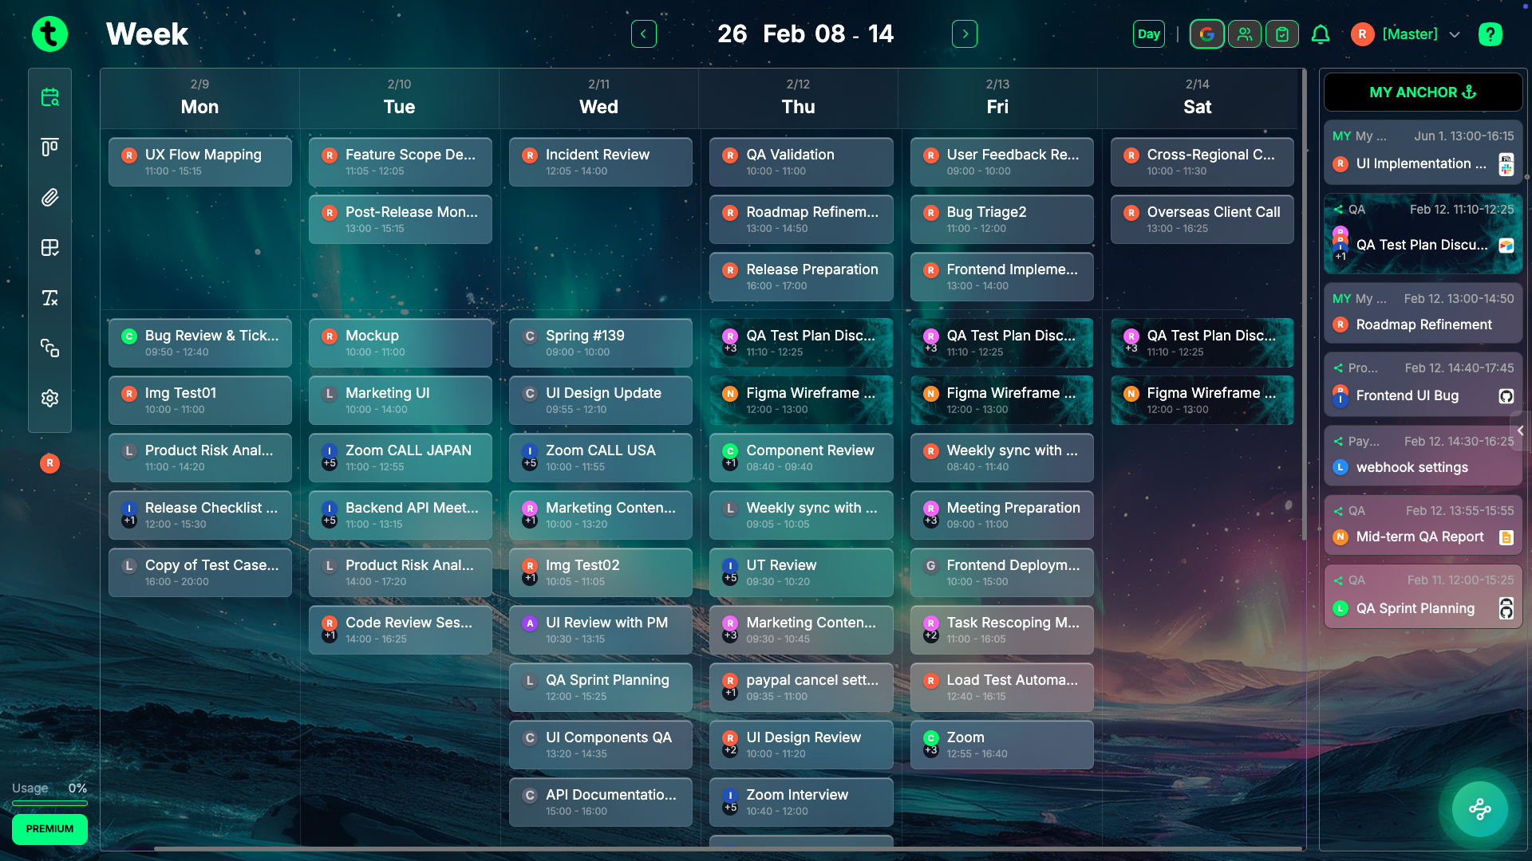
Task: Go to next week with arrow button
Action: point(965,33)
